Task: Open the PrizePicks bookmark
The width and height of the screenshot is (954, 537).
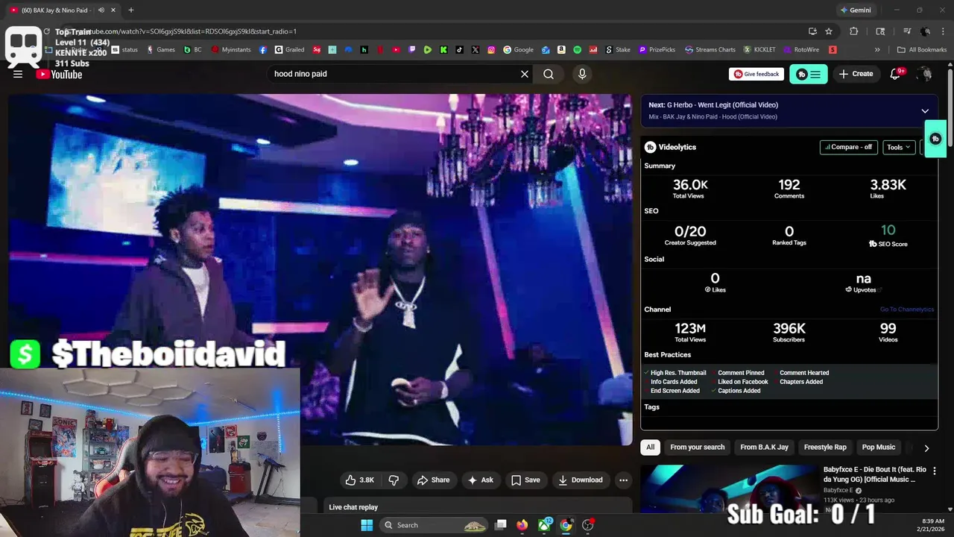Action: click(x=657, y=50)
